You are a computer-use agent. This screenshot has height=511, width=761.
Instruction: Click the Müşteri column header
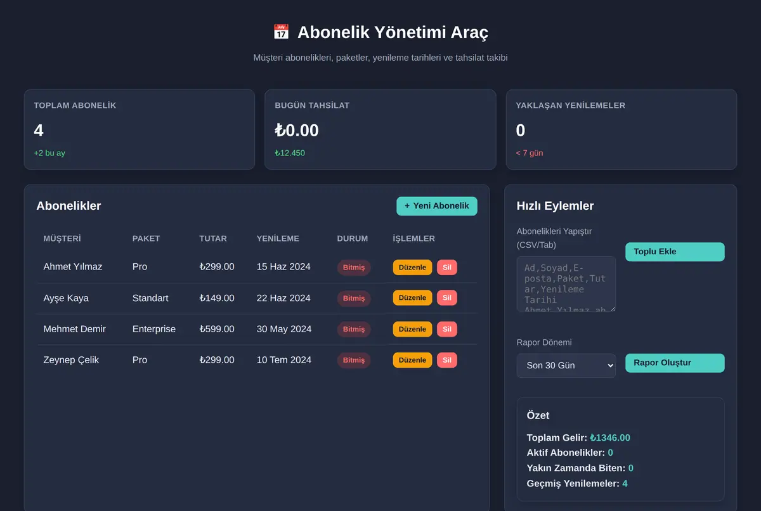pos(62,238)
